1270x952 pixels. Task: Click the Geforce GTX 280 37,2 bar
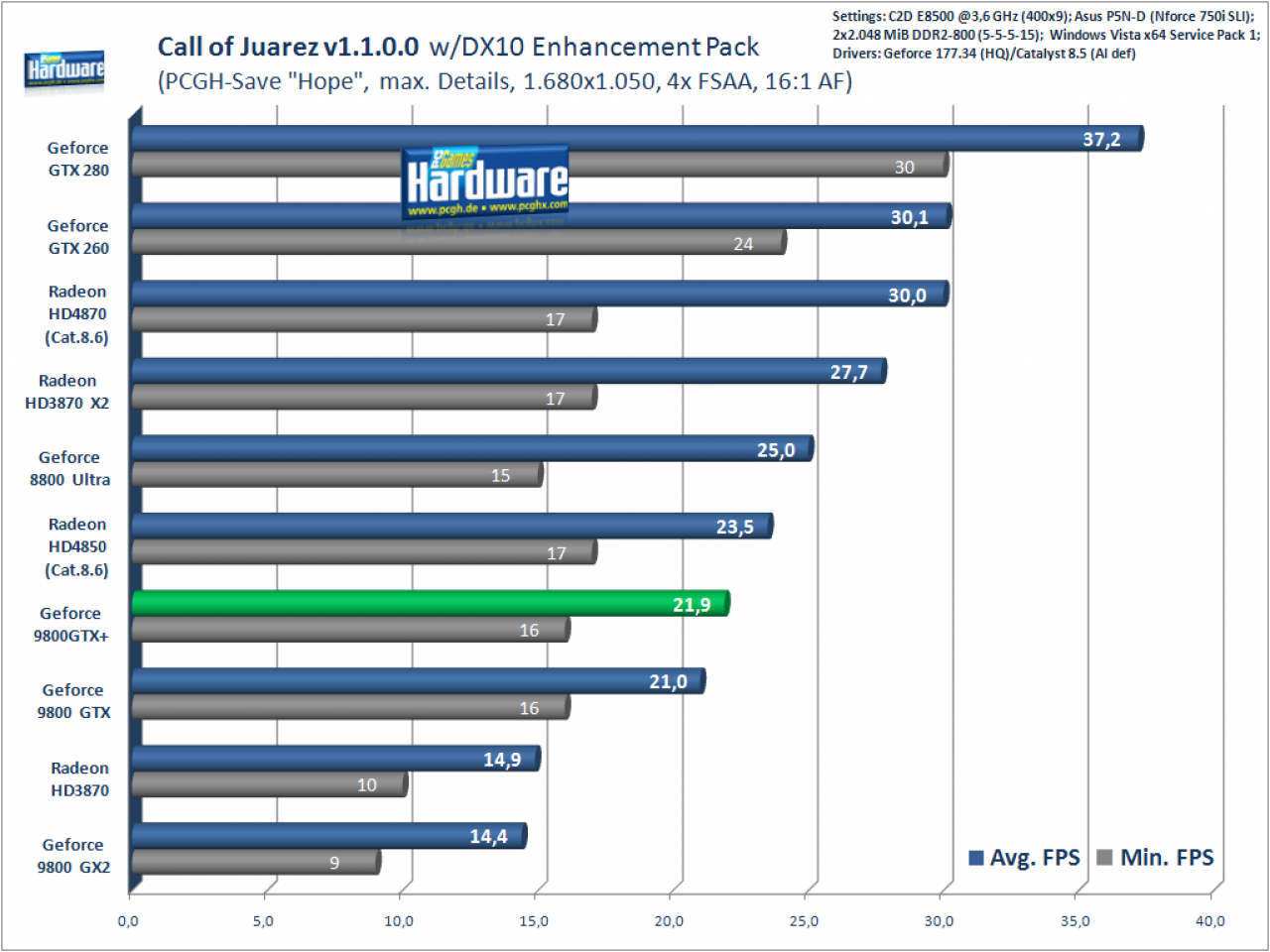coord(638,138)
